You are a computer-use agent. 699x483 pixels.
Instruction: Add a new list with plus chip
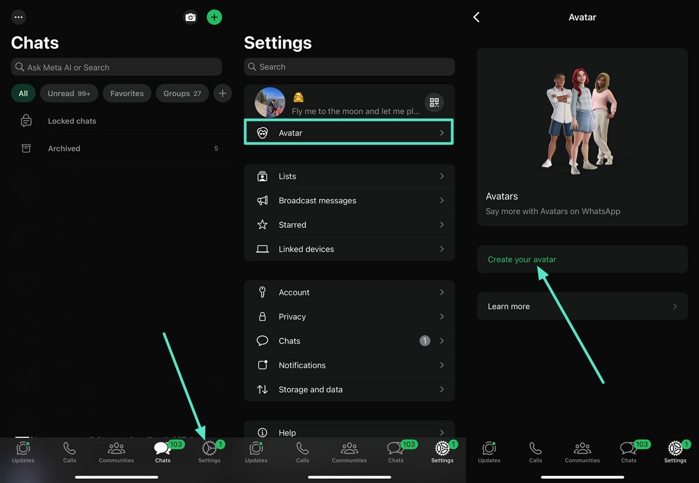[x=223, y=93]
